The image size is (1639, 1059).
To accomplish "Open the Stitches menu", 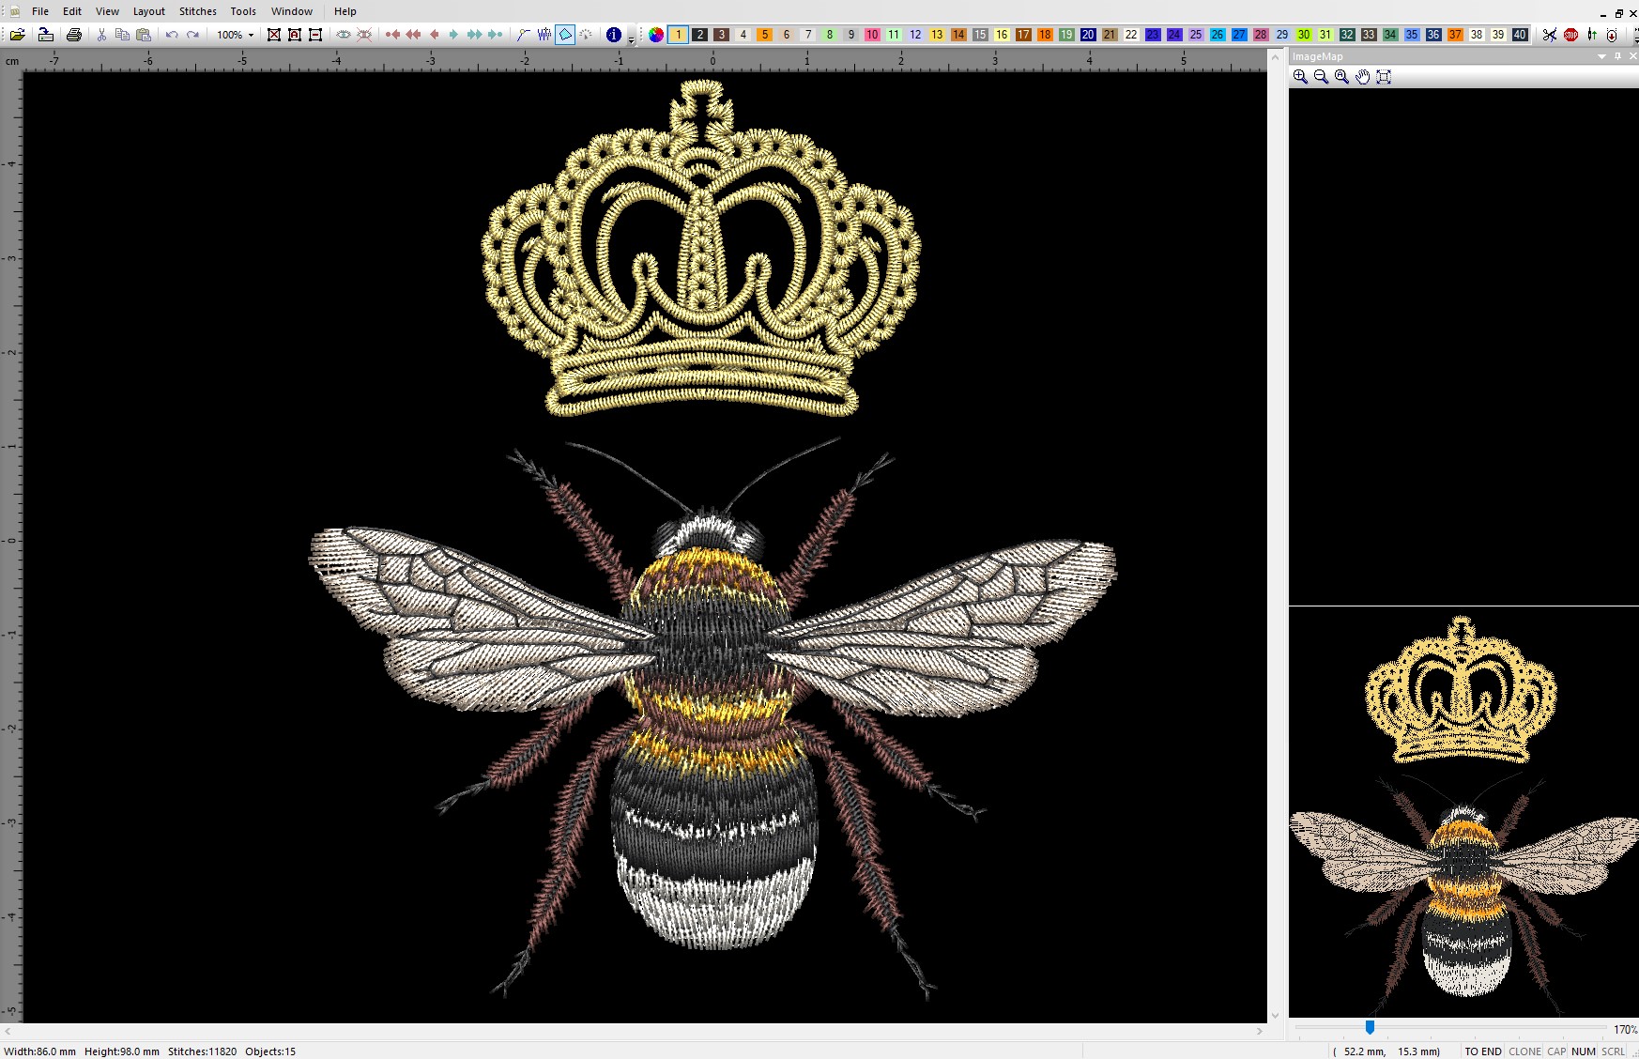I will pos(197,11).
